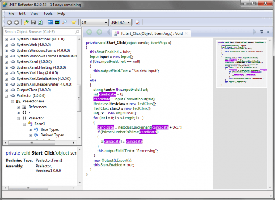275x200 pixels.
Task: Click the magnifier Search toolbar icon
Action: pyautogui.click(x=65, y=22)
